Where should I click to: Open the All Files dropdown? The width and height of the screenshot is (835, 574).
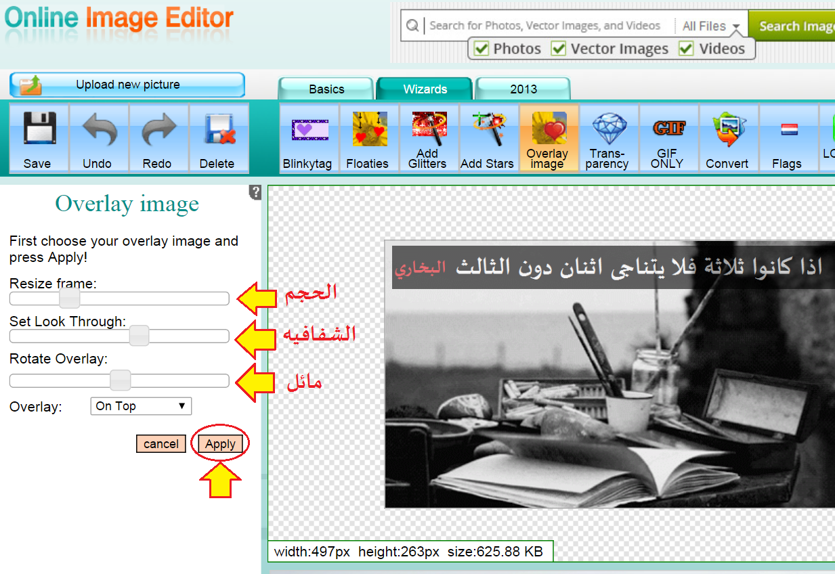pos(710,25)
